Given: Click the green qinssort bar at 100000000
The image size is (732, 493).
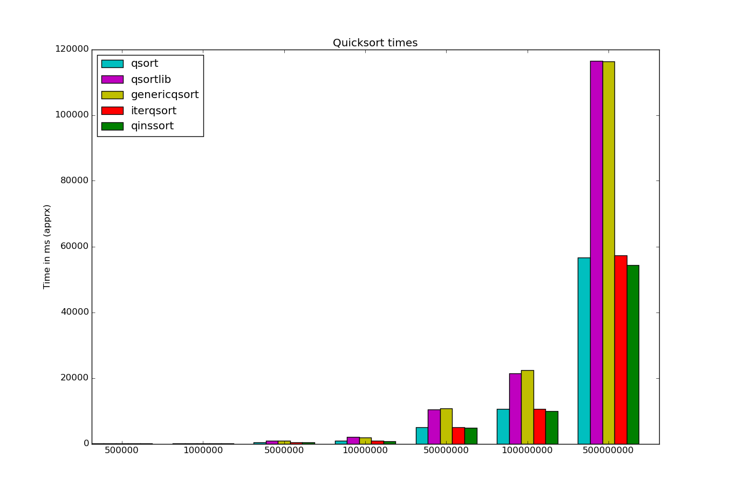Looking at the screenshot, I should (x=552, y=427).
